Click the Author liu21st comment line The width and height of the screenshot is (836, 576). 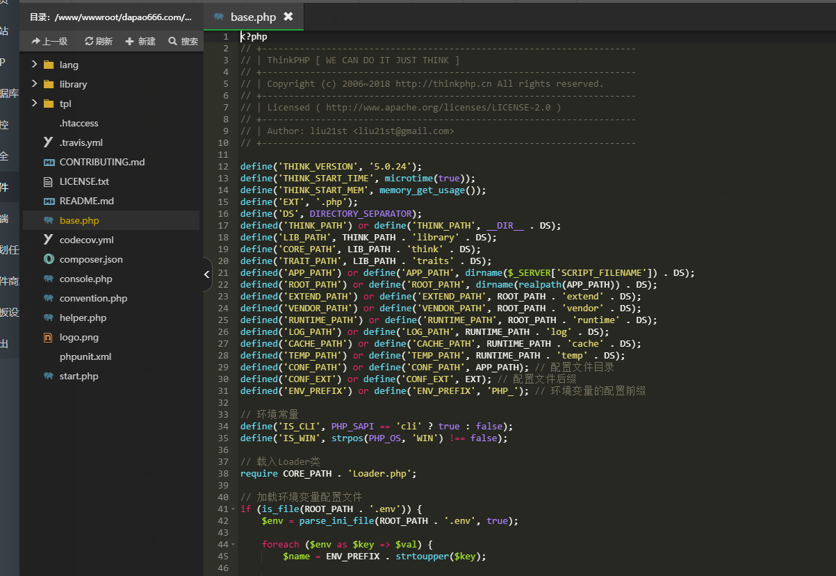347,131
